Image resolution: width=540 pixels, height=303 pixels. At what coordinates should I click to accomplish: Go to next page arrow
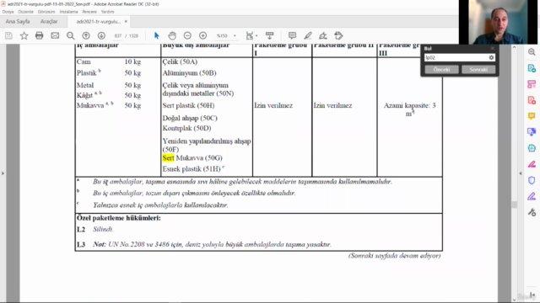coord(101,35)
